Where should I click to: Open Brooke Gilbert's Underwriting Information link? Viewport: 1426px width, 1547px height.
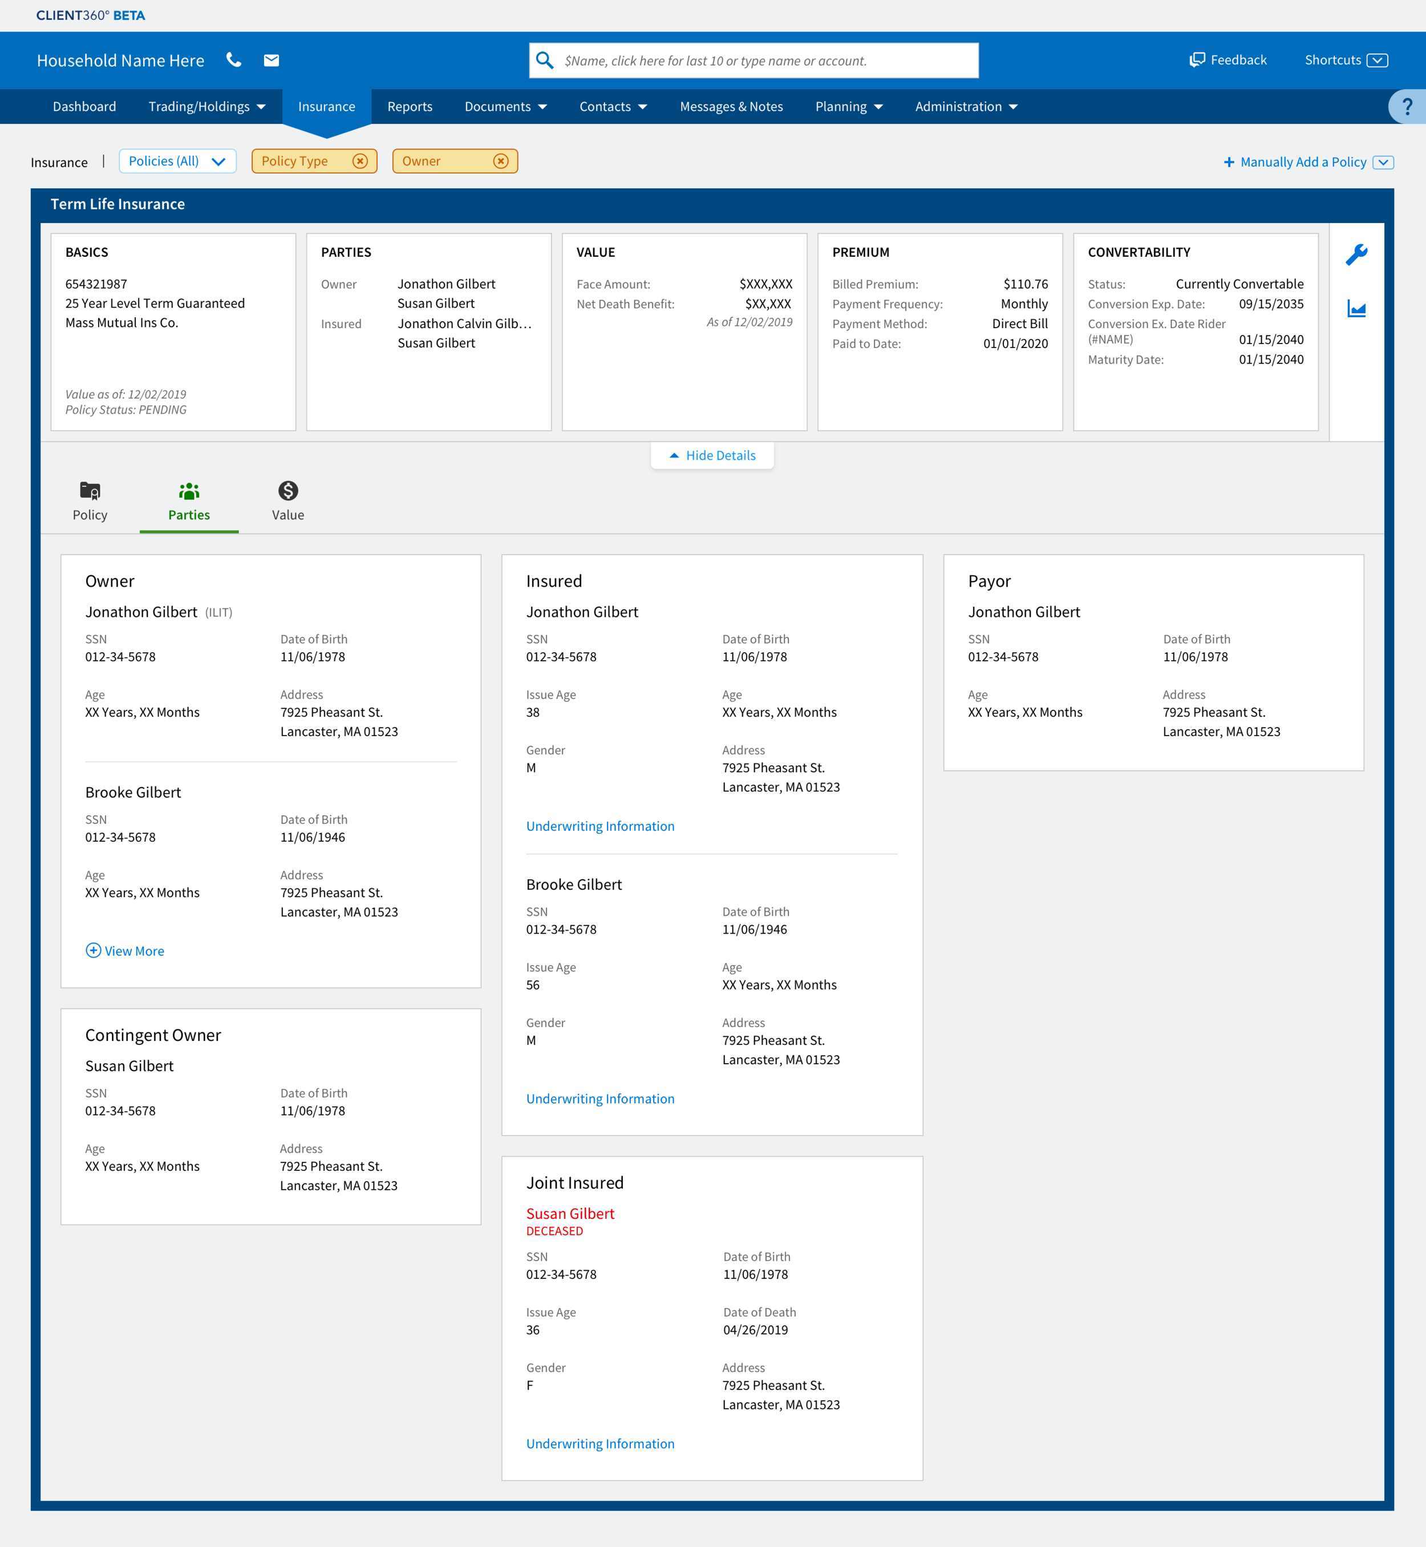tap(599, 1098)
